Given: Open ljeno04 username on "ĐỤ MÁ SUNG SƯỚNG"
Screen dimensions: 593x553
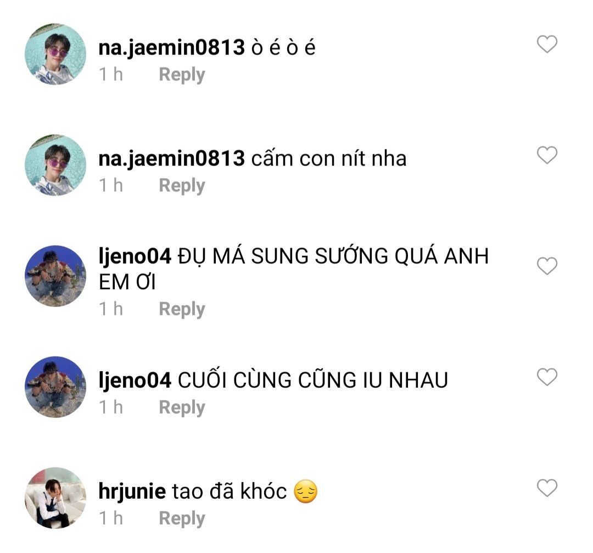Looking at the screenshot, I should 135,256.
